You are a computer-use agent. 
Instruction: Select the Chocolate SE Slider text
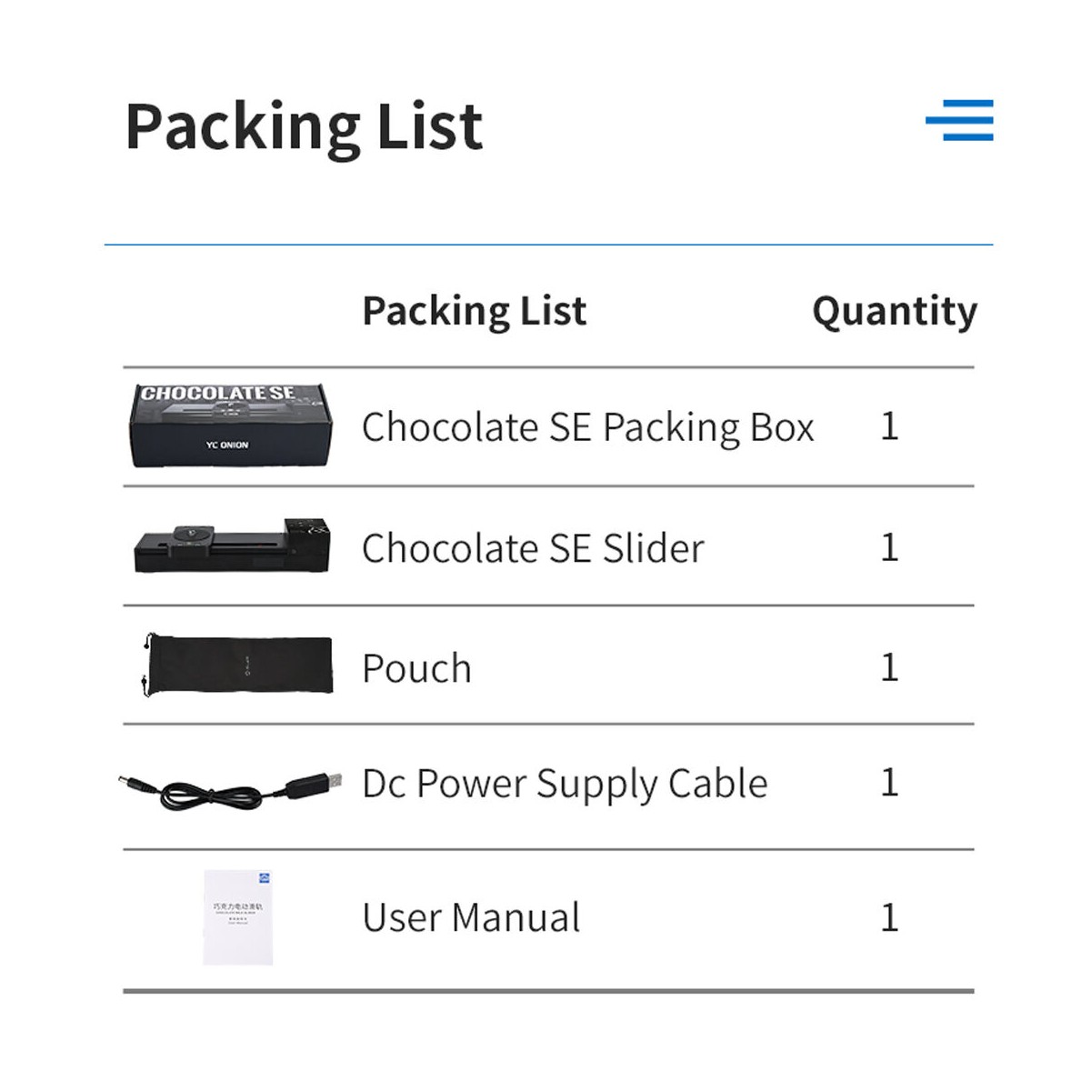pyautogui.click(x=533, y=548)
